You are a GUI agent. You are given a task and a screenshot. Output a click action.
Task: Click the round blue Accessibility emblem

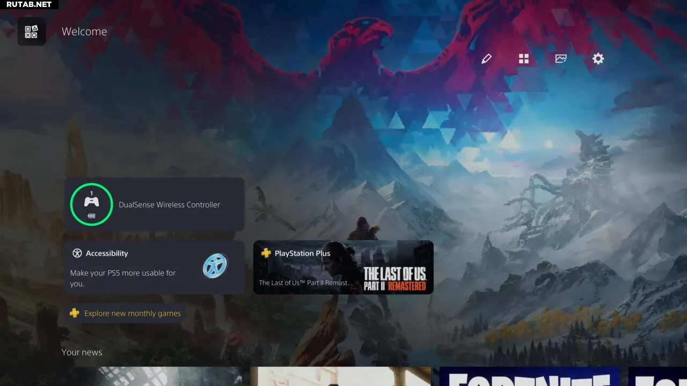[x=215, y=266]
